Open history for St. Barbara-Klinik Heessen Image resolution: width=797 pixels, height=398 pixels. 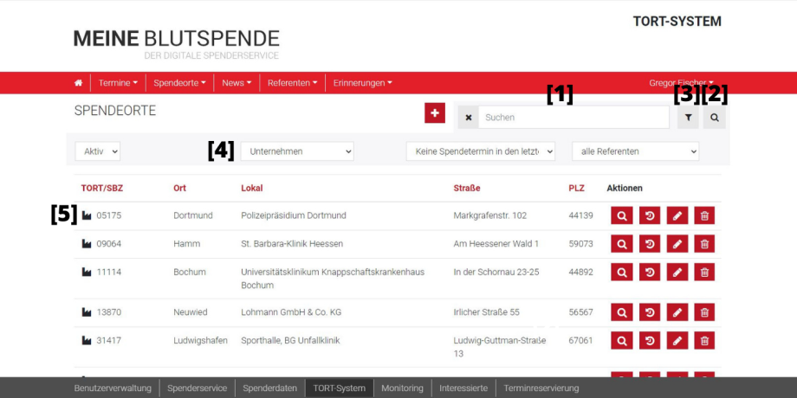(650, 244)
